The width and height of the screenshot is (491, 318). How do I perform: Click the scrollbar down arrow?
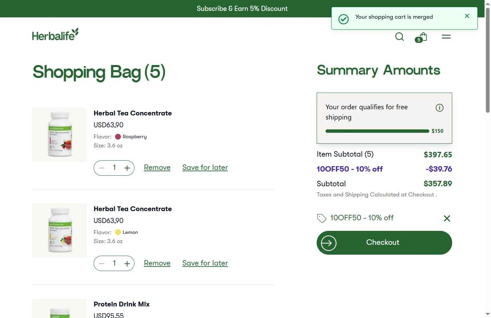[x=488, y=314]
